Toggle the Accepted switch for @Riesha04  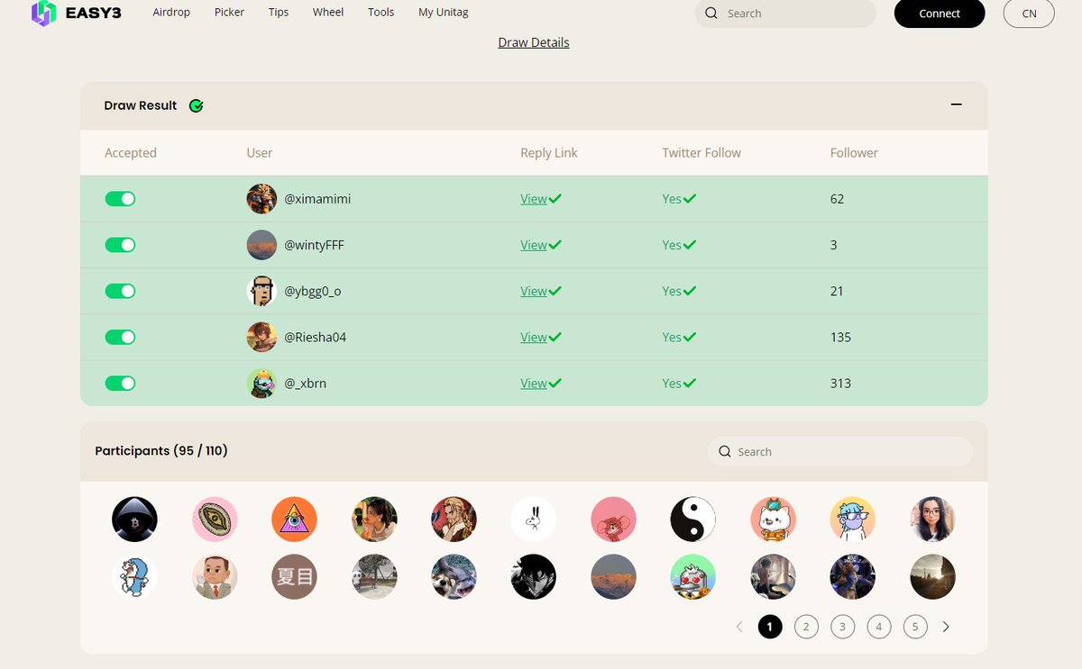tap(120, 337)
